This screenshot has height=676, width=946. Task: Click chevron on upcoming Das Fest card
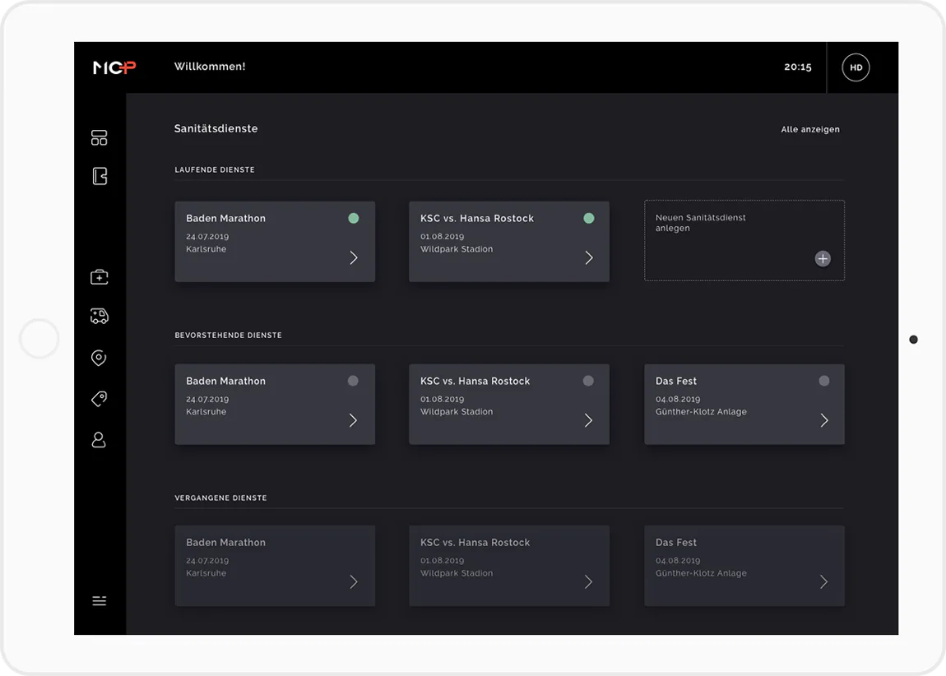(824, 420)
